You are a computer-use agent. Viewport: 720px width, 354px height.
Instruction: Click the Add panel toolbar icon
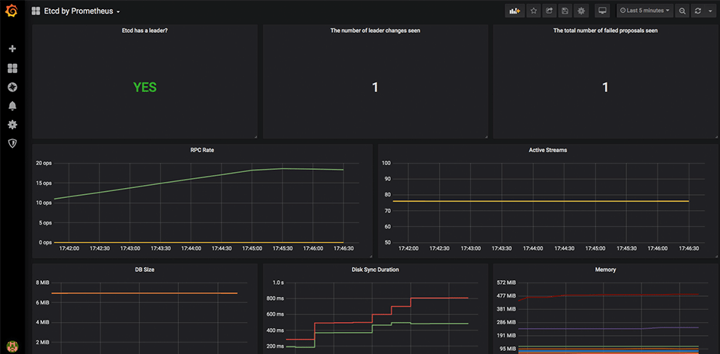(x=515, y=11)
